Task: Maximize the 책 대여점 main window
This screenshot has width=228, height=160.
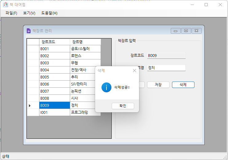Action: click(x=206, y=5)
